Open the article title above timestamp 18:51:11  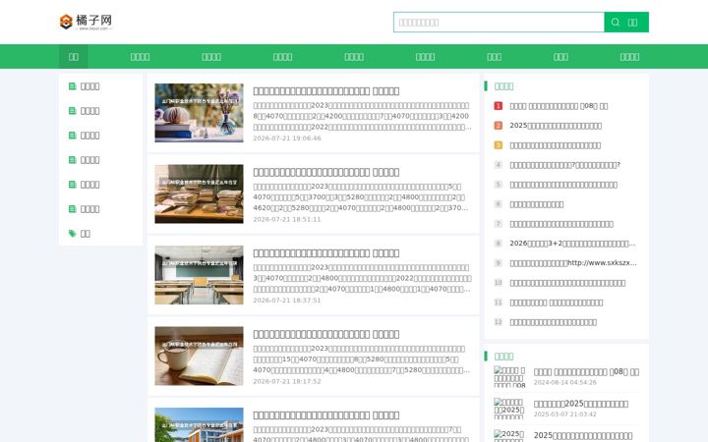(x=326, y=172)
